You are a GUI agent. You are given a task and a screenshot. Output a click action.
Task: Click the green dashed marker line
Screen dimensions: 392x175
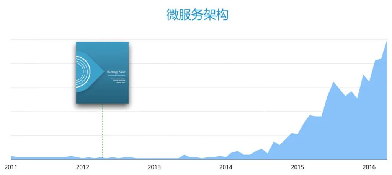[103, 131]
